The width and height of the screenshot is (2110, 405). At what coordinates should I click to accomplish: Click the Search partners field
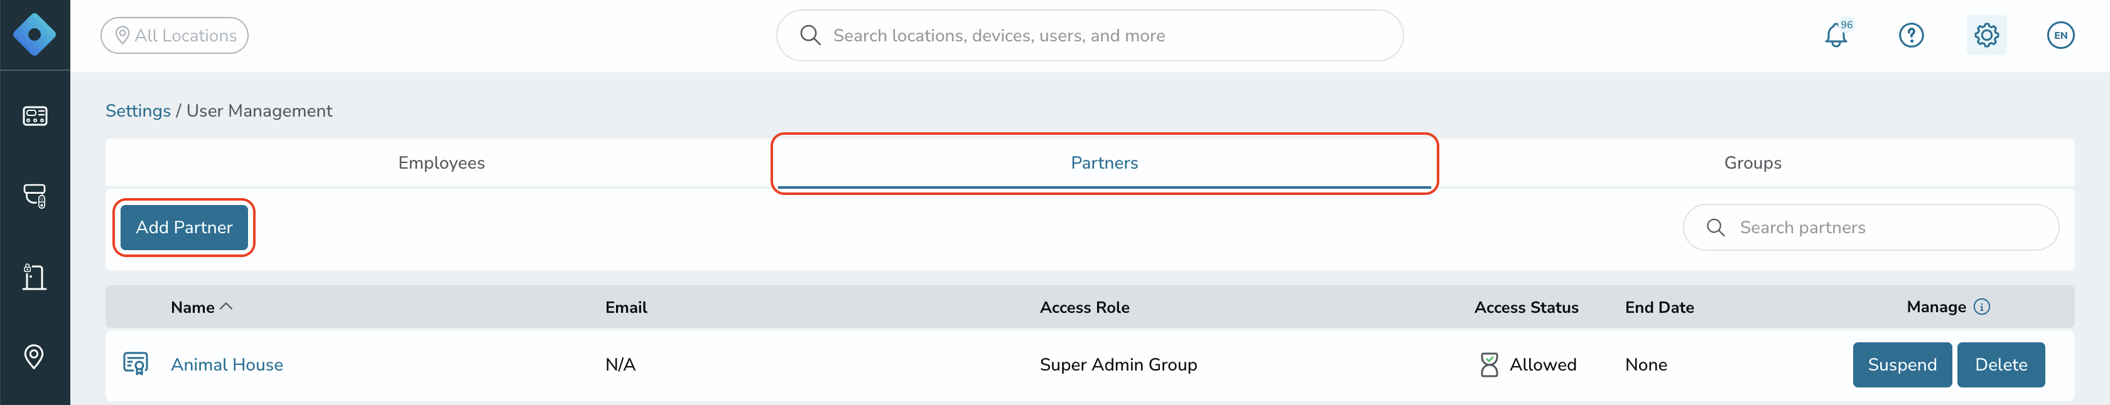pos(1871,228)
